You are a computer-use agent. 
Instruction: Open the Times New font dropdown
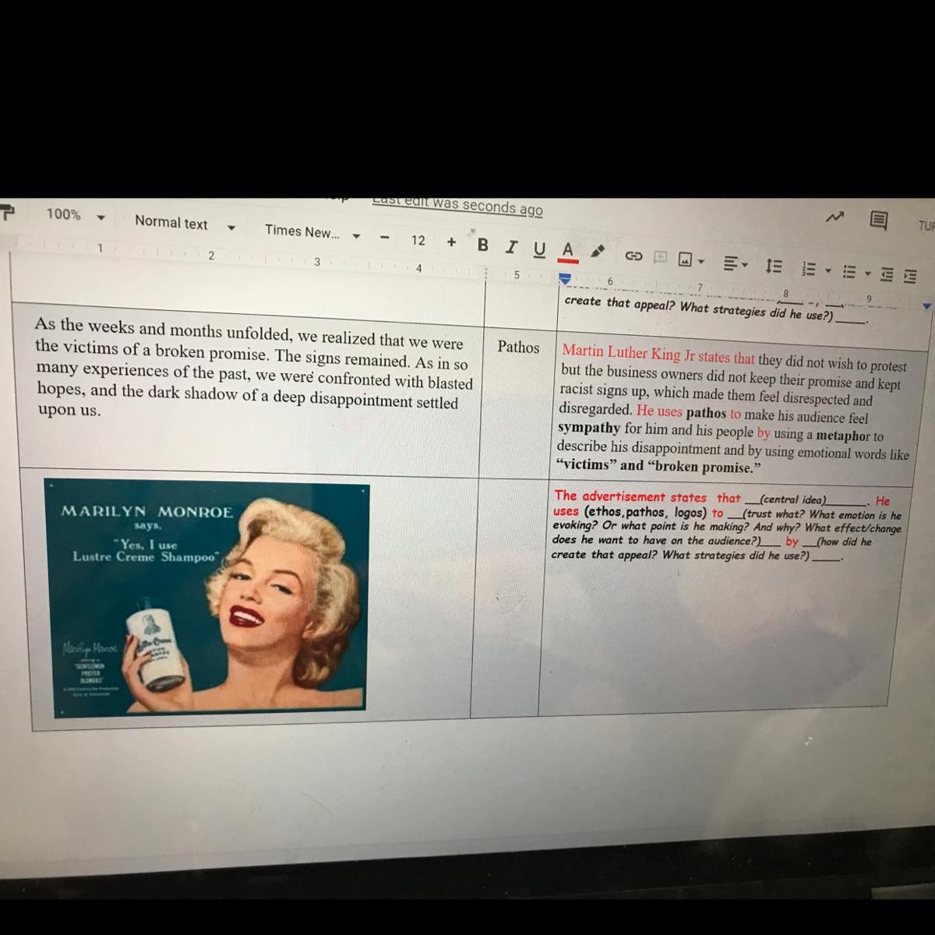point(312,232)
